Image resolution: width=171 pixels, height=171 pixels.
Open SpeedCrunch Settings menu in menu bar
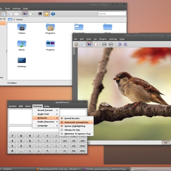click(38, 106)
